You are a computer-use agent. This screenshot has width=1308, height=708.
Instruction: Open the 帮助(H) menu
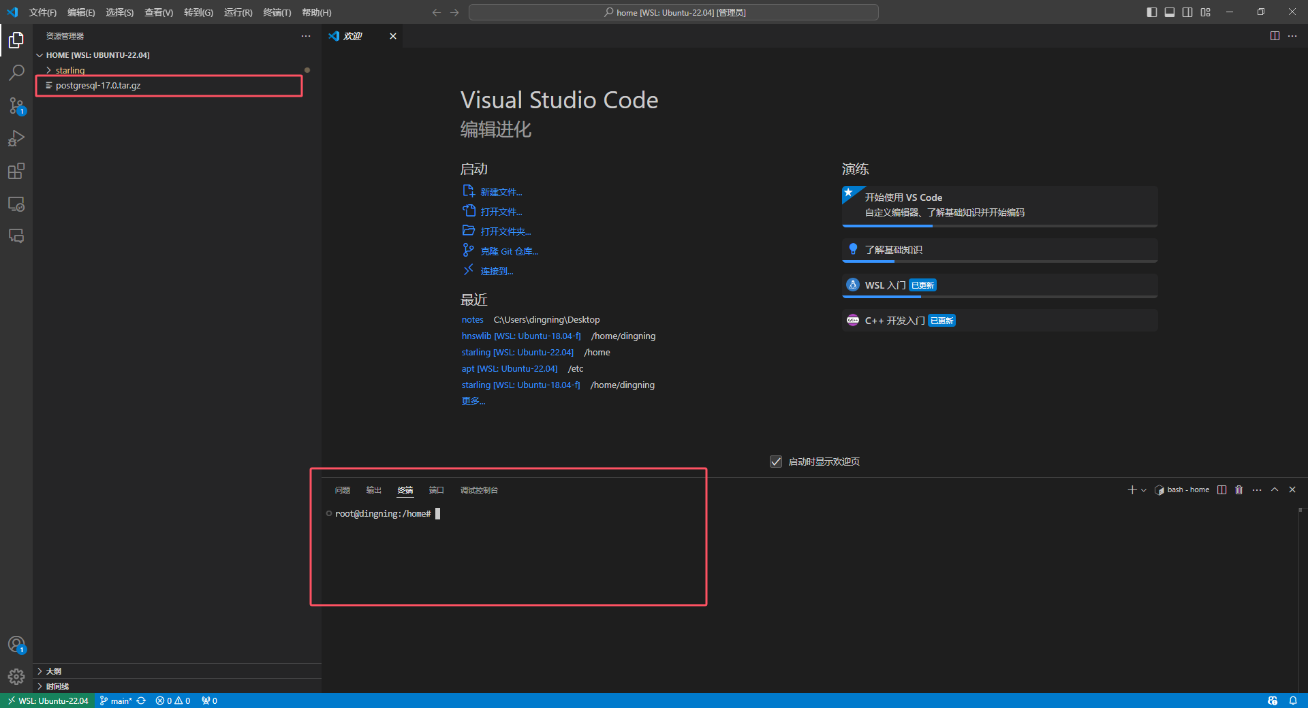pyautogui.click(x=316, y=12)
